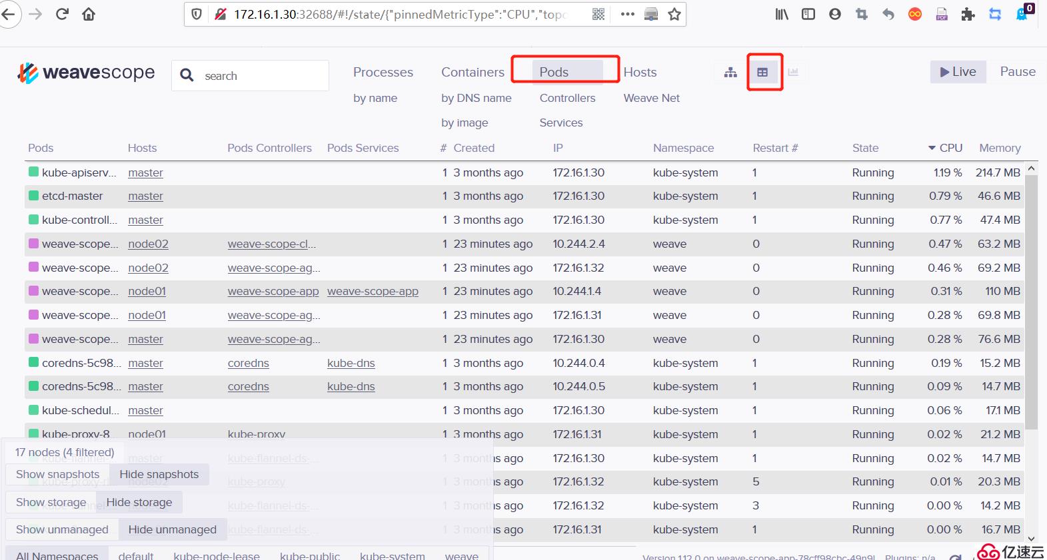This screenshot has width=1047, height=560.
Task: View insecure connection lock icon info
Action: click(x=220, y=14)
